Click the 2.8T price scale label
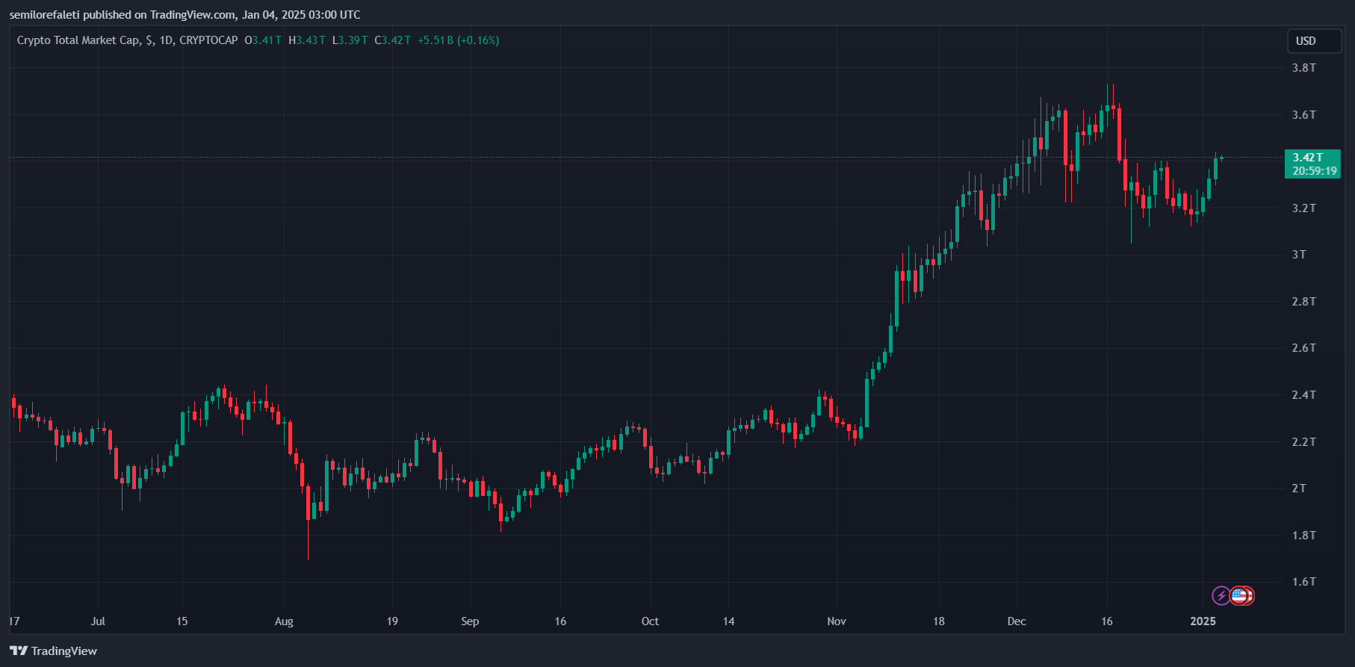This screenshot has height=667, width=1355. coord(1304,302)
